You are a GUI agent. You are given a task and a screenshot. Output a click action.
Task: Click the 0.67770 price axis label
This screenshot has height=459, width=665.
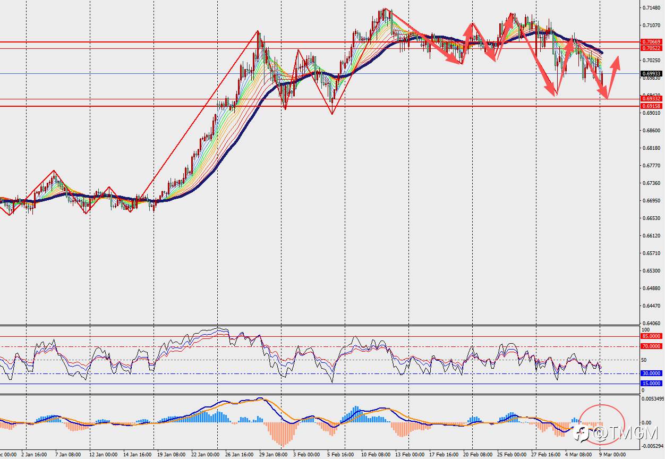[x=651, y=166]
